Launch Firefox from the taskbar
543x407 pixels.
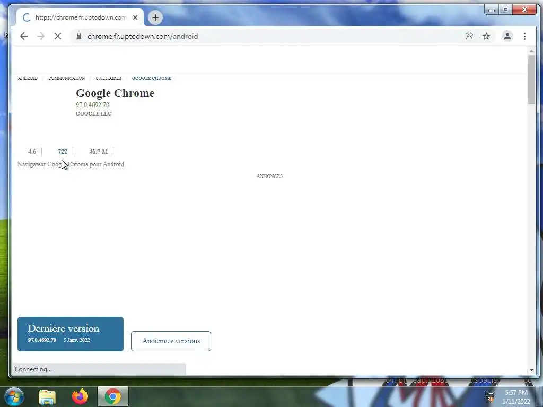pyautogui.click(x=80, y=396)
